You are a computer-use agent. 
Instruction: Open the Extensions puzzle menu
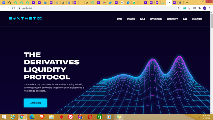[x=200, y=8]
